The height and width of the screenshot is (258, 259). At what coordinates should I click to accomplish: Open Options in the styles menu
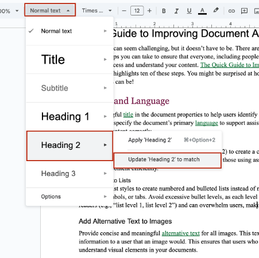point(69,197)
